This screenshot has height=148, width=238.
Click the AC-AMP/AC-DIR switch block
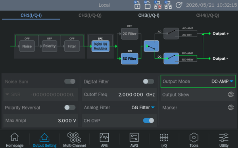tap(171, 34)
